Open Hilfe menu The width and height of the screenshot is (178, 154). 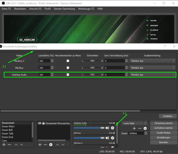(100, 9)
